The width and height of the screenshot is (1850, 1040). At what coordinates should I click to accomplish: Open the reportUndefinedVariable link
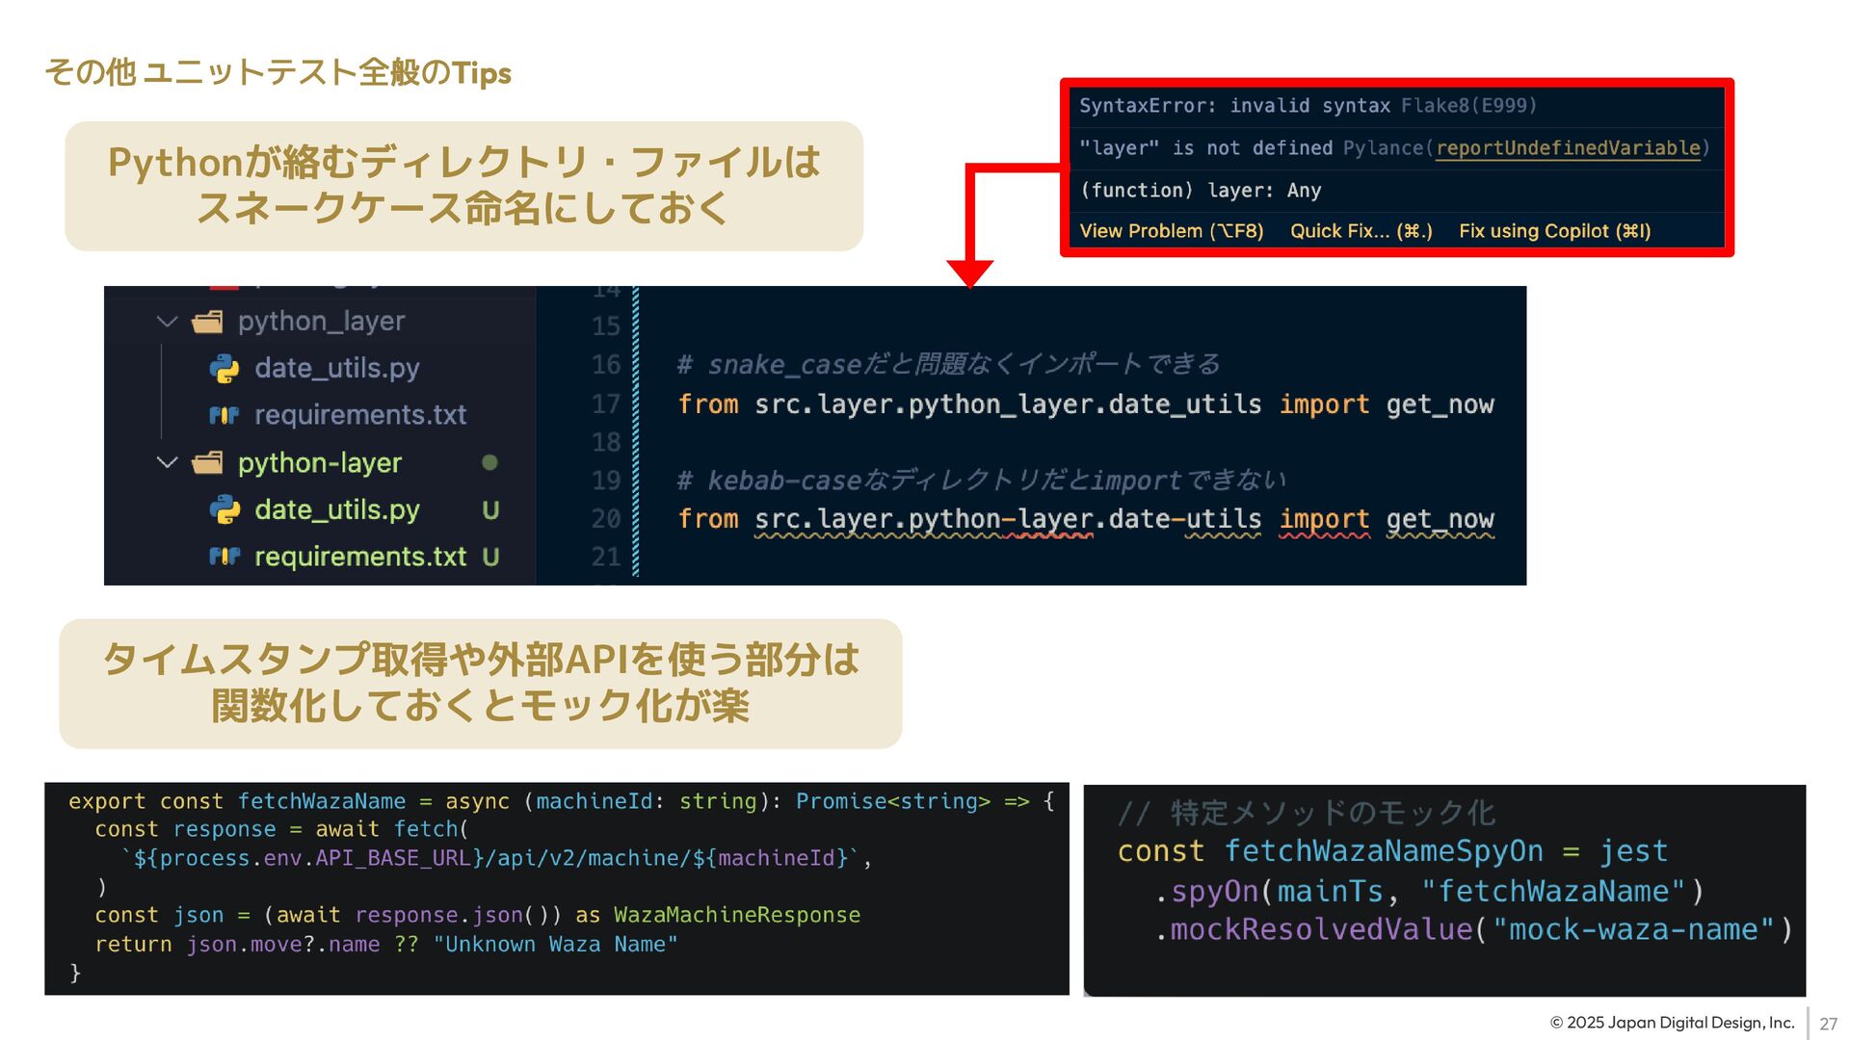[x=1569, y=148]
